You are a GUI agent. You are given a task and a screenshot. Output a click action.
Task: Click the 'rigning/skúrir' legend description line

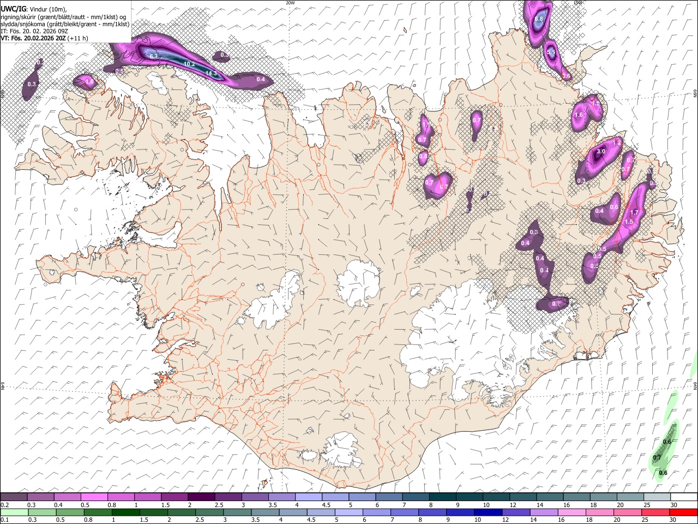point(63,17)
